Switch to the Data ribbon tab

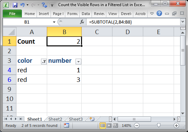86,14
